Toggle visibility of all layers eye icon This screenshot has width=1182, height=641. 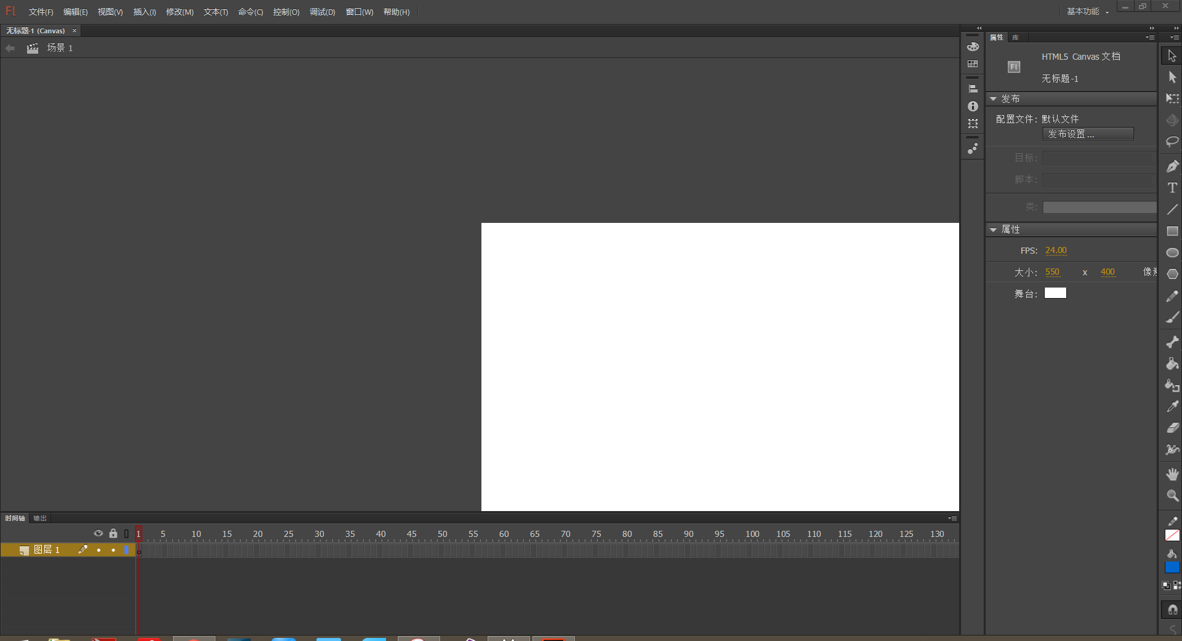pos(98,533)
